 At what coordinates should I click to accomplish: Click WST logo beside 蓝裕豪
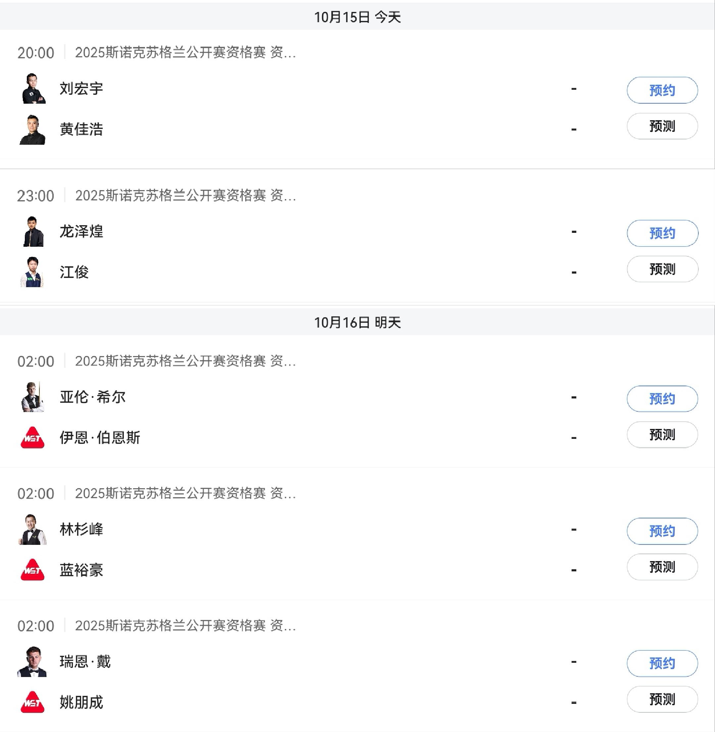pyautogui.click(x=33, y=570)
